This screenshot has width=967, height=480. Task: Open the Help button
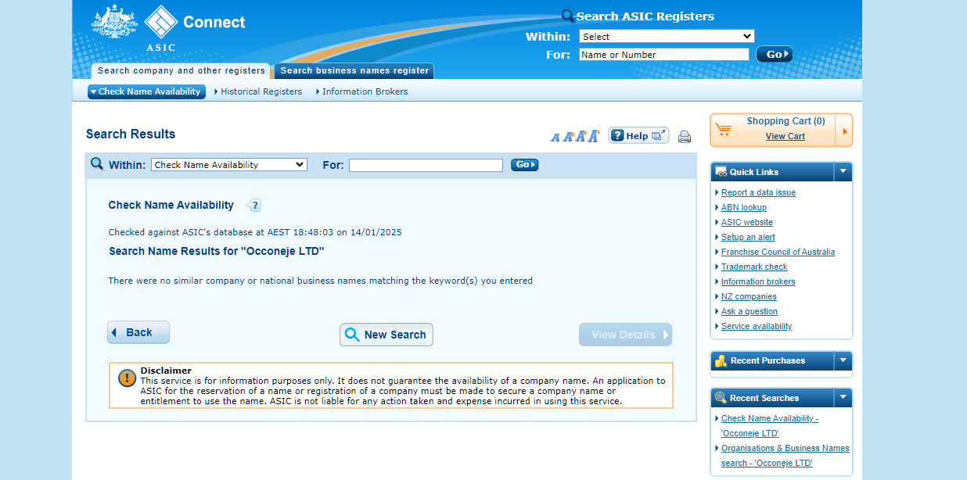point(638,135)
